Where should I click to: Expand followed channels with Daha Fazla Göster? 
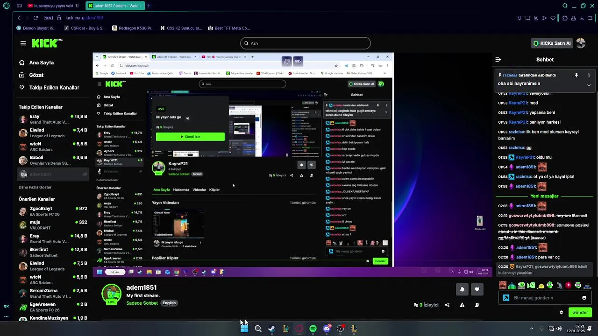(35, 187)
